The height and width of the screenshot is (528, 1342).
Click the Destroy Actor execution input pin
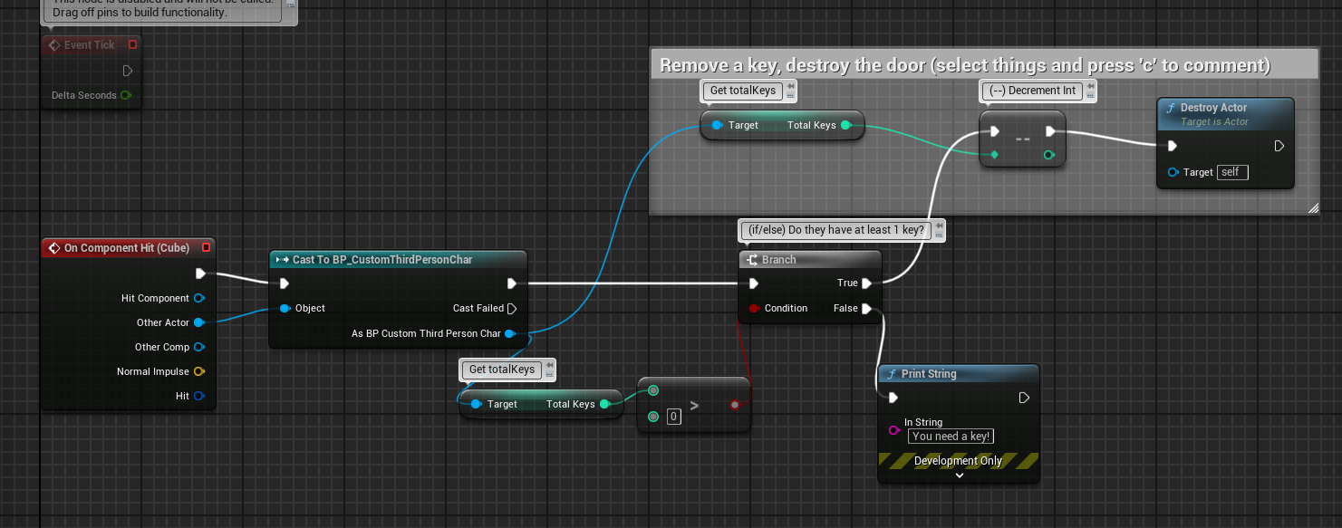click(x=1173, y=146)
